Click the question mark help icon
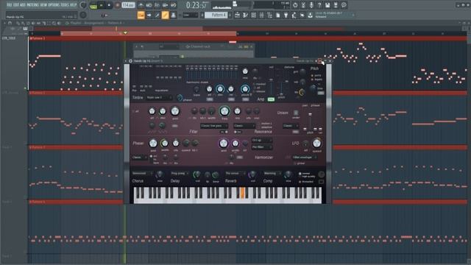Image resolution: width=471 pixels, height=265 pixels. click(x=319, y=5)
